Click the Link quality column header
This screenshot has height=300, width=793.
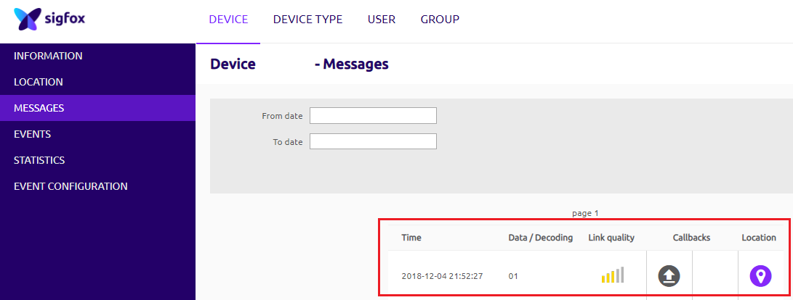[x=611, y=238]
